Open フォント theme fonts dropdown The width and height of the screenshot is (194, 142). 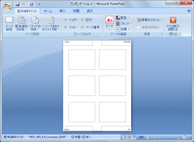124,23
